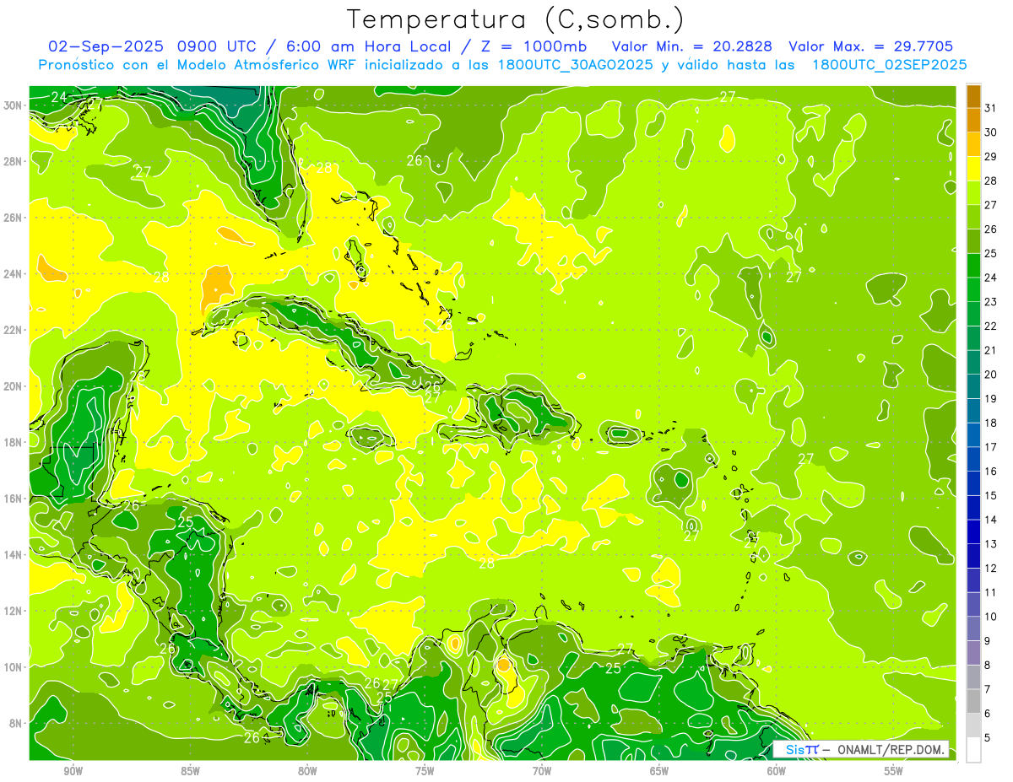Viewport: 1013px width, 782px height.
Task: Select the white swatch at the color scale bottom
Action: (x=973, y=750)
